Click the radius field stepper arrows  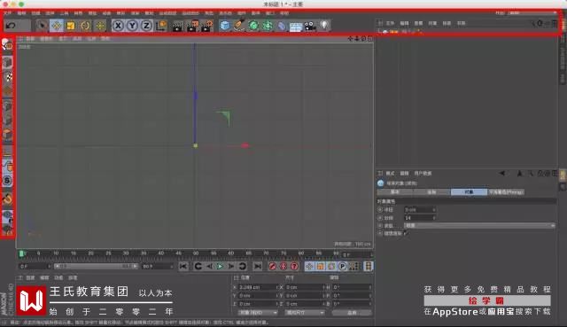434,210
